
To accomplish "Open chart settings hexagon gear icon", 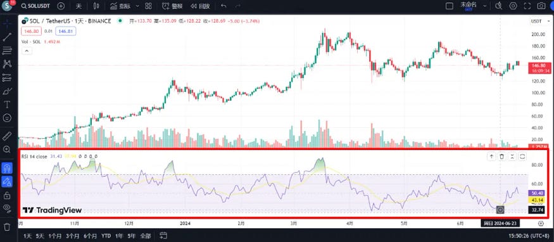I will [513, 6].
